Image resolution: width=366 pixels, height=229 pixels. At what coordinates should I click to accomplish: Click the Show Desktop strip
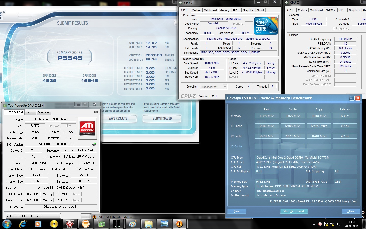pos(364,224)
